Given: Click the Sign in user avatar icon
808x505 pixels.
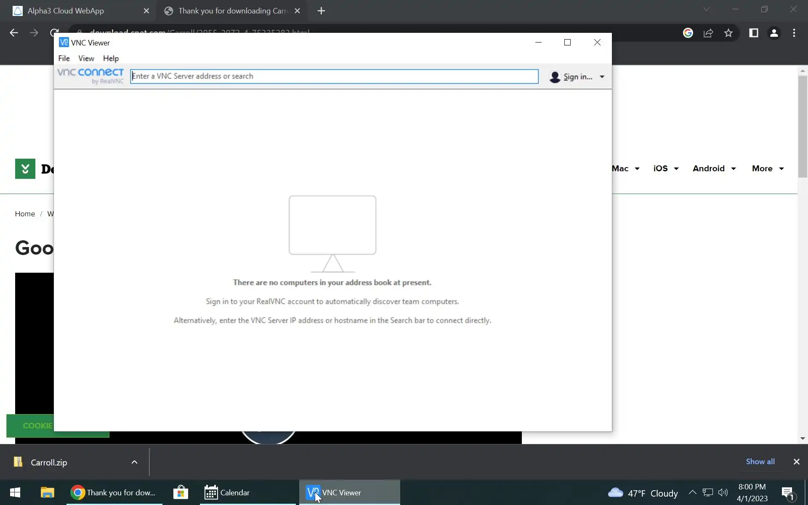Looking at the screenshot, I should (555, 77).
